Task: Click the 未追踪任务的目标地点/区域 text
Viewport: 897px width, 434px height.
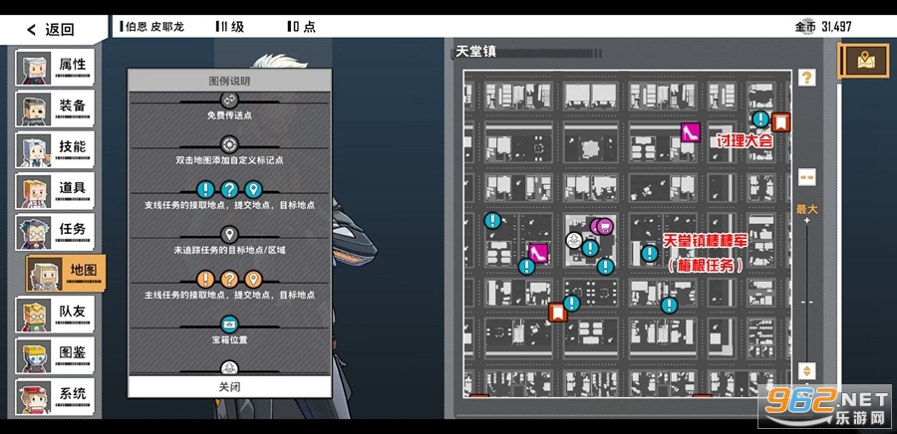Action: [229, 250]
